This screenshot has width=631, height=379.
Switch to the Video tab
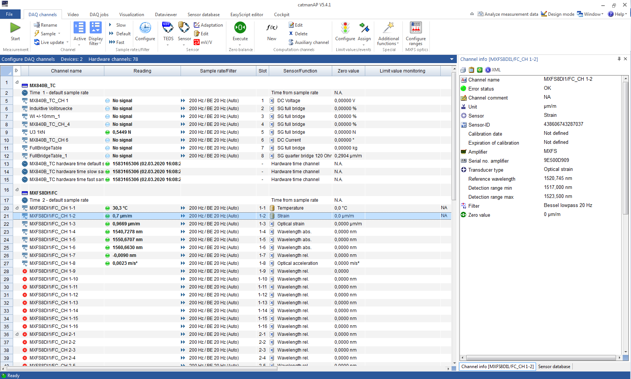73,15
